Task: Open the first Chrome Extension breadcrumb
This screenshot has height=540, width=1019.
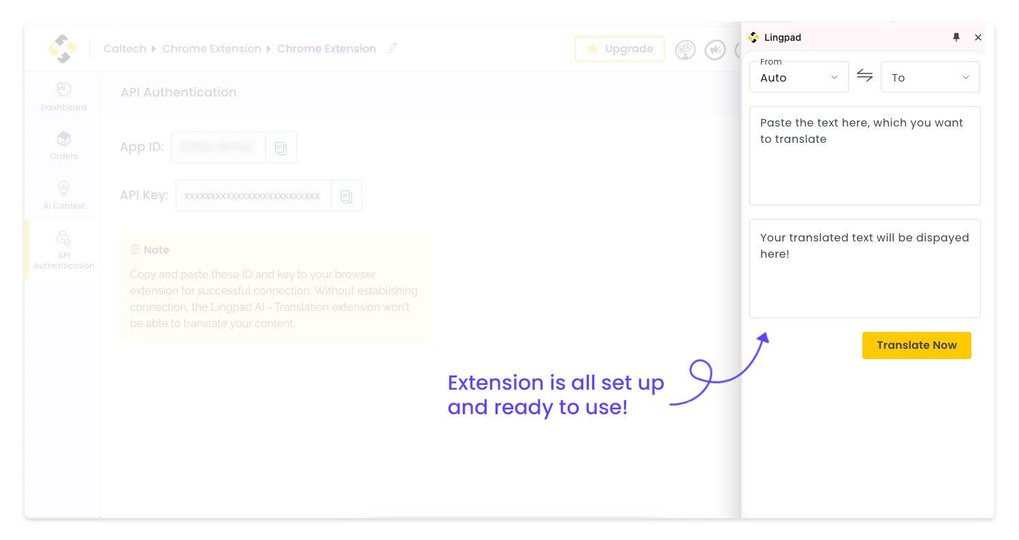Action: (x=212, y=49)
